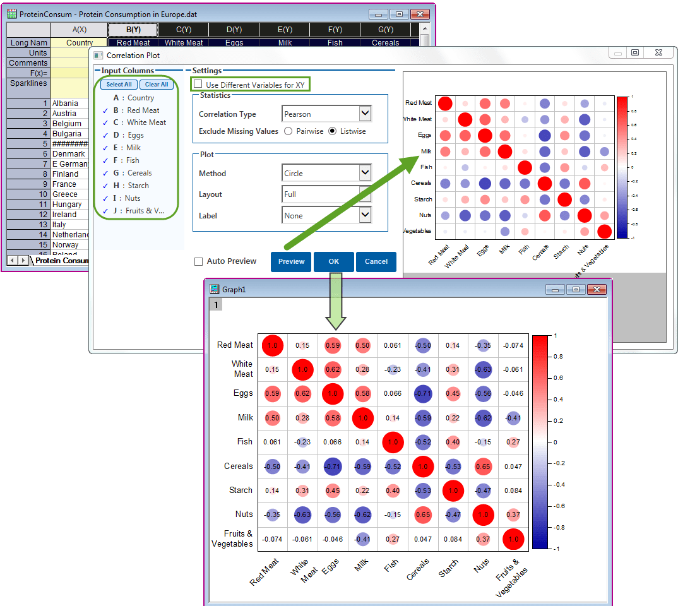678x606 pixels.
Task: Click the Preview button
Action: 291,261
